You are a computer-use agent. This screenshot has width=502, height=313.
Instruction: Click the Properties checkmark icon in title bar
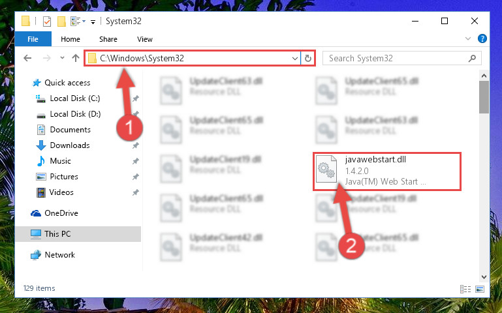47,22
